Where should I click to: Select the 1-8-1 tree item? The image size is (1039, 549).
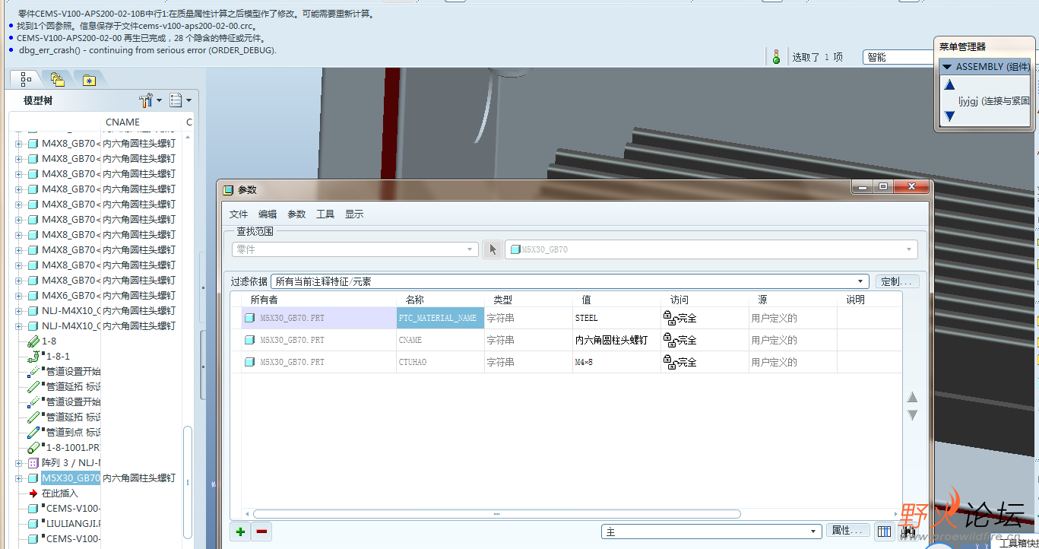pos(58,356)
